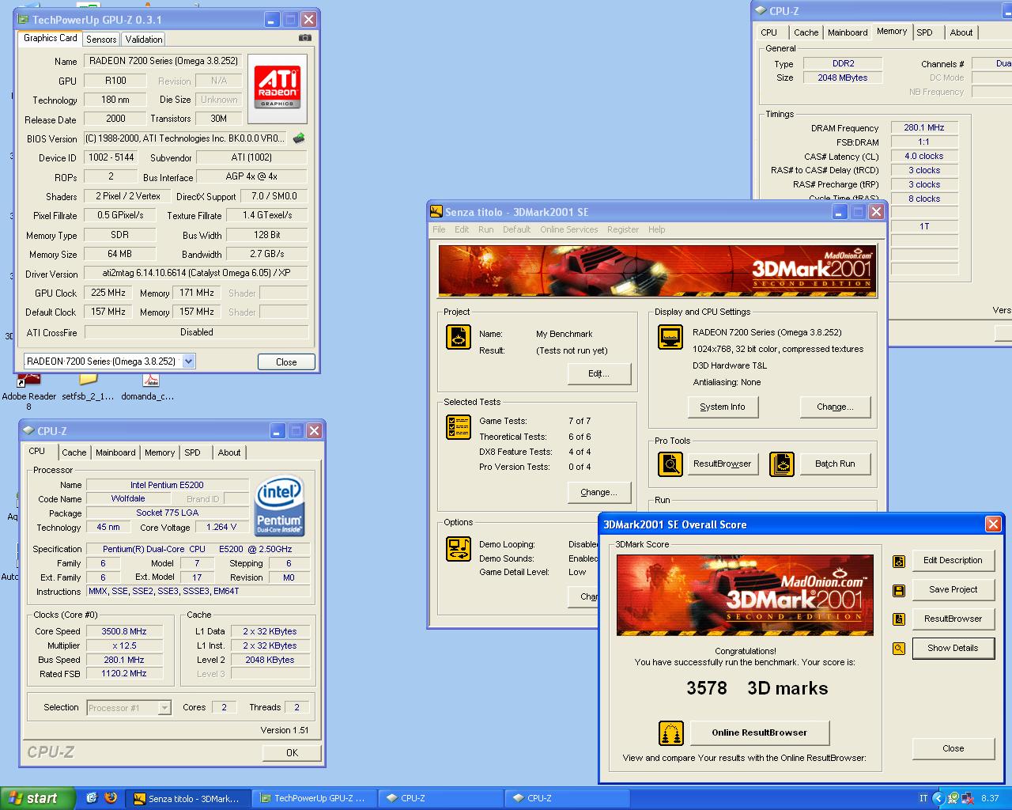Click the ResultBrowser magnifier icon in Pro Tools
The image size is (1012, 810).
(670, 464)
